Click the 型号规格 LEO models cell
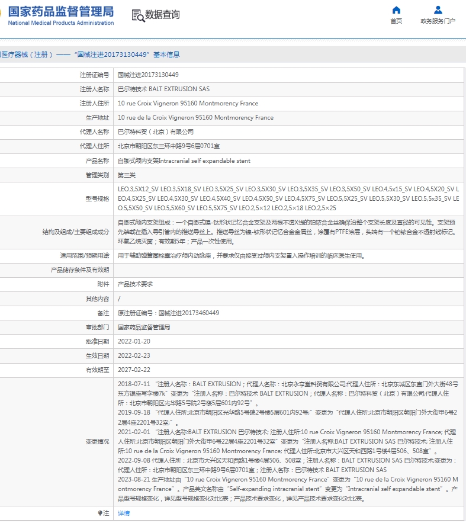Screen dimensions: 466x523 [x=288, y=198]
